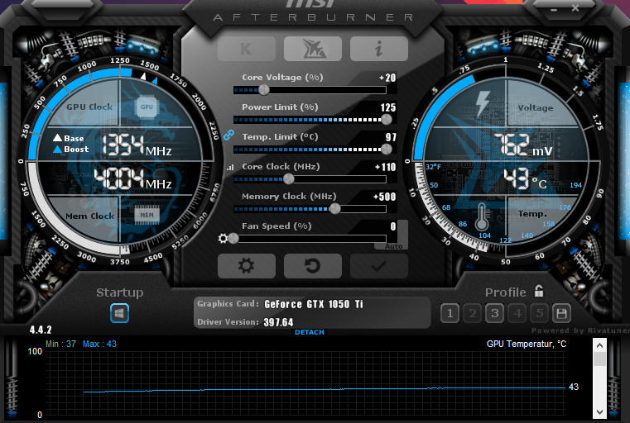This screenshot has height=423, width=630.
Task: Reset settings with circular arrow button
Action: point(313,266)
